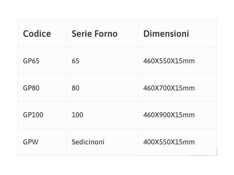
Task: Select the 460X550X15mm dimensions cell
Action: click(x=169, y=61)
